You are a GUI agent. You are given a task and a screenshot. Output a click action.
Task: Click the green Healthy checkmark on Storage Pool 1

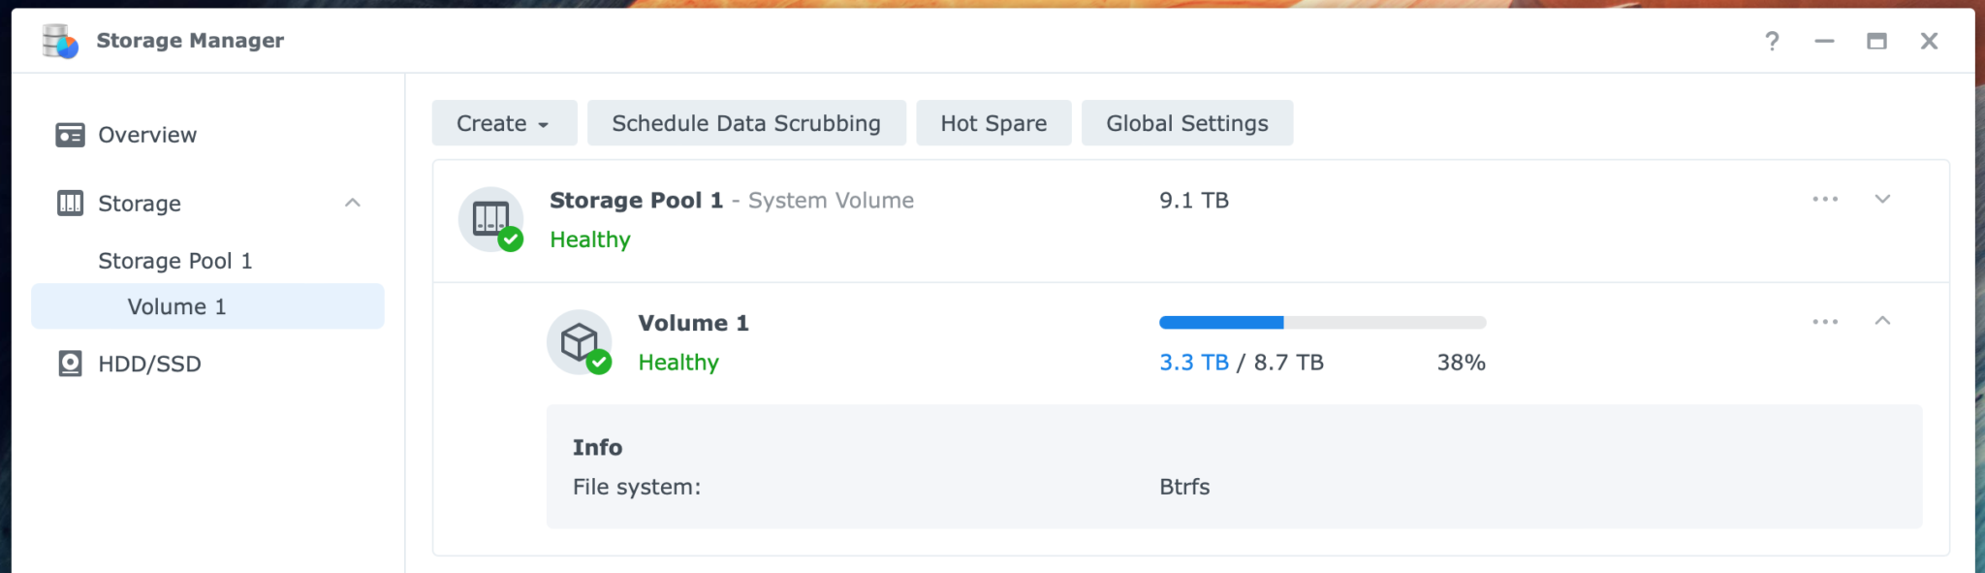511,240
